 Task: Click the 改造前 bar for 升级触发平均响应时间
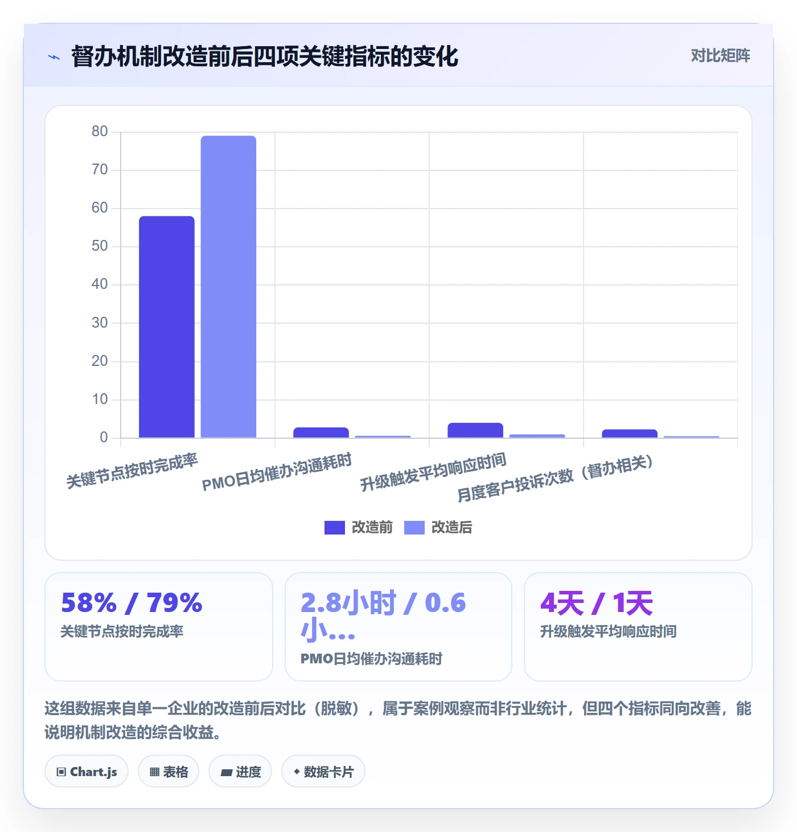475,430
